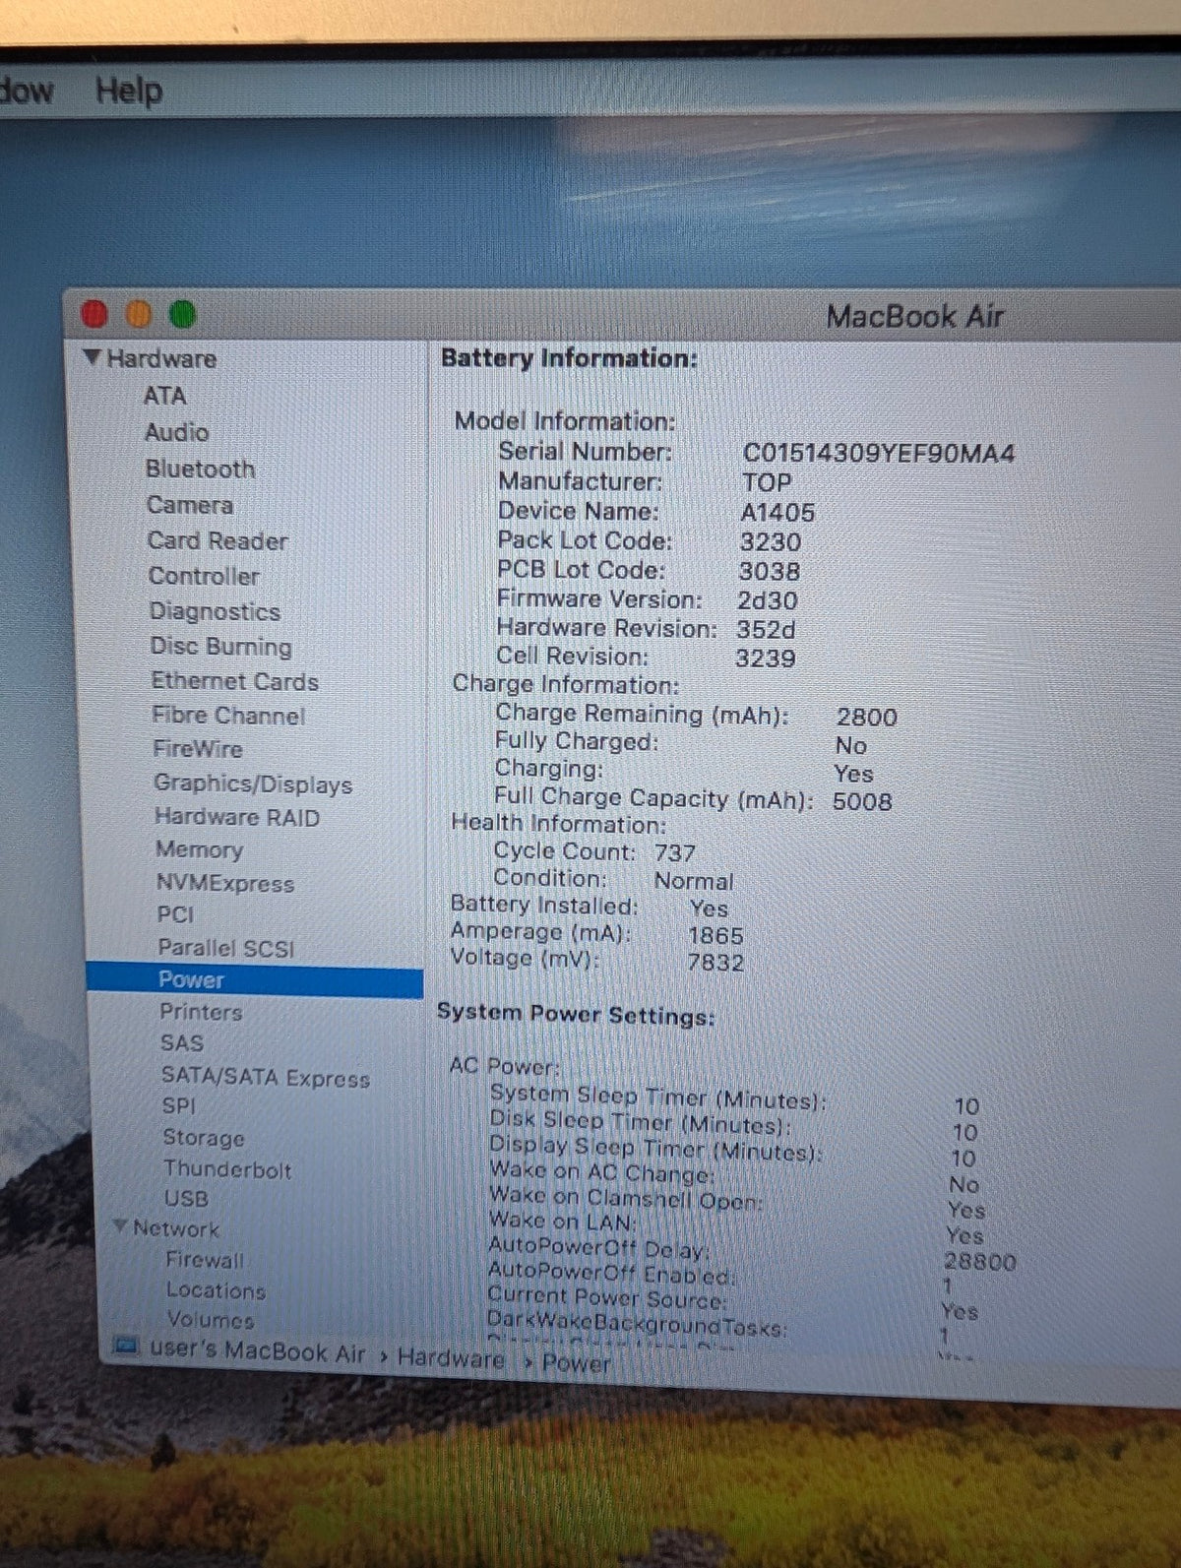Select Disc Burning in the sidebar
Viewport: 1181px width, 1568px height.
click(221, 647)
